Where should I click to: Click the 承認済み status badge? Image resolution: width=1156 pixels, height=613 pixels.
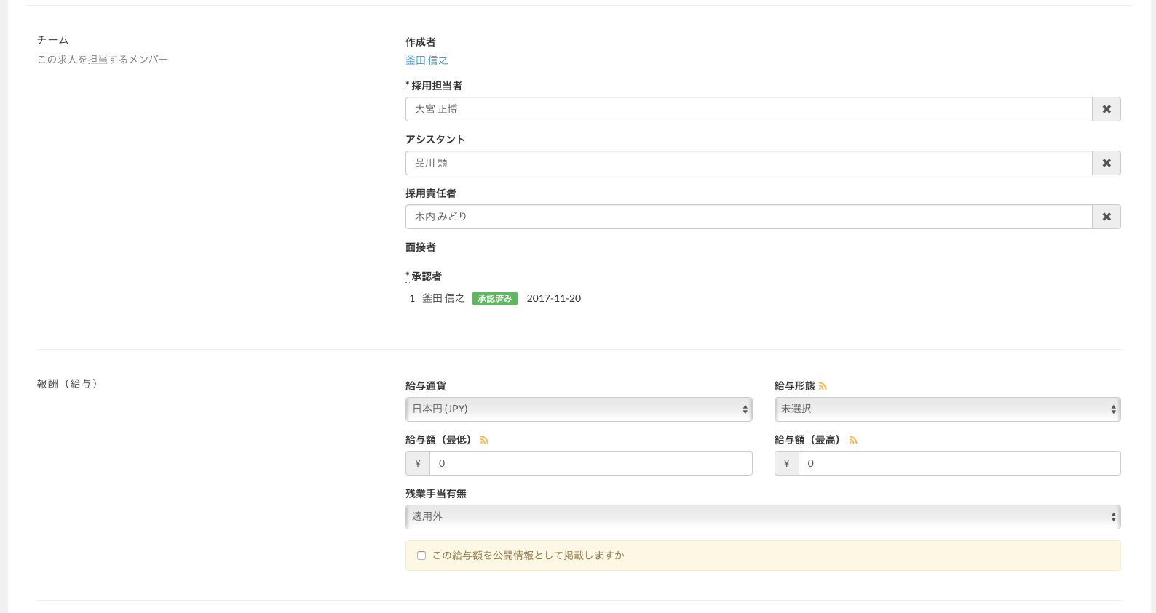494,299
